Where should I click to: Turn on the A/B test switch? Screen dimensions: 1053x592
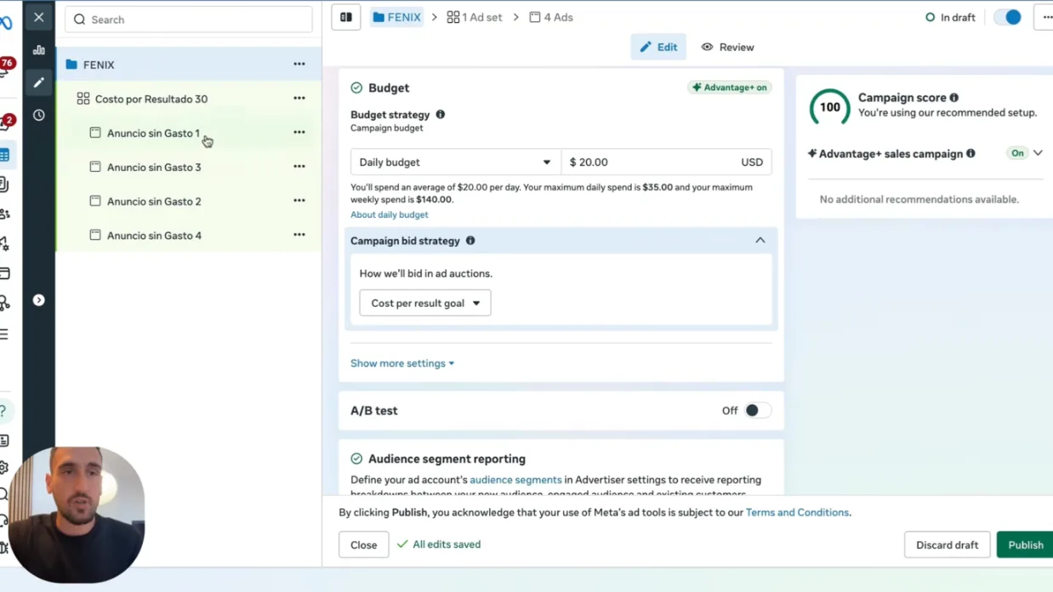tap(757, 411)
